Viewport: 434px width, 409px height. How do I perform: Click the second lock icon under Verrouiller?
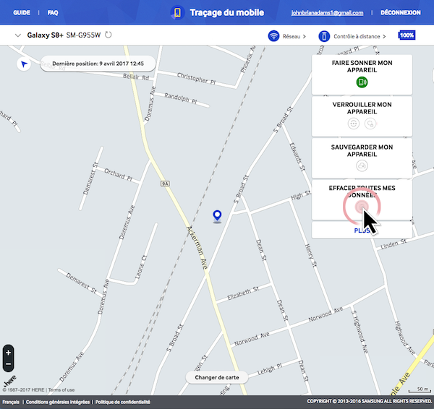370,124
